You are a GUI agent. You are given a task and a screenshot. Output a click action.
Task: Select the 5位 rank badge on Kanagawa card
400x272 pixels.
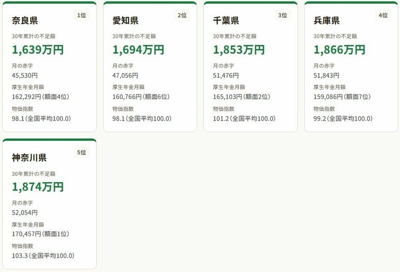tap(80, 152)
